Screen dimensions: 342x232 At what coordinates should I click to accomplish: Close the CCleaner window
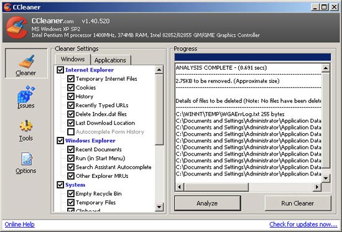334,7
